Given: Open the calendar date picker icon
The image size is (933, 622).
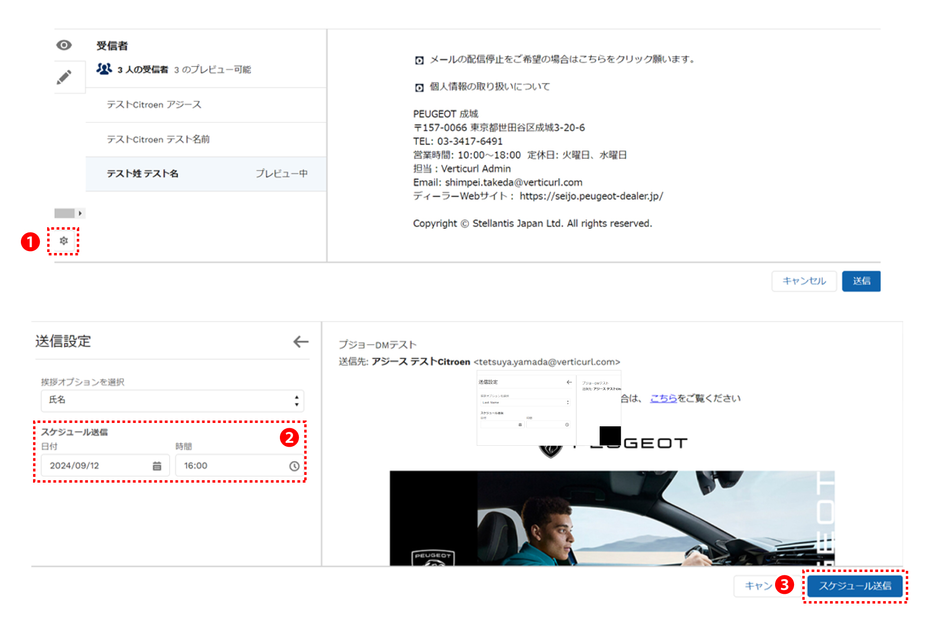Looking at the screenshot, I should [x=157, y=466].
